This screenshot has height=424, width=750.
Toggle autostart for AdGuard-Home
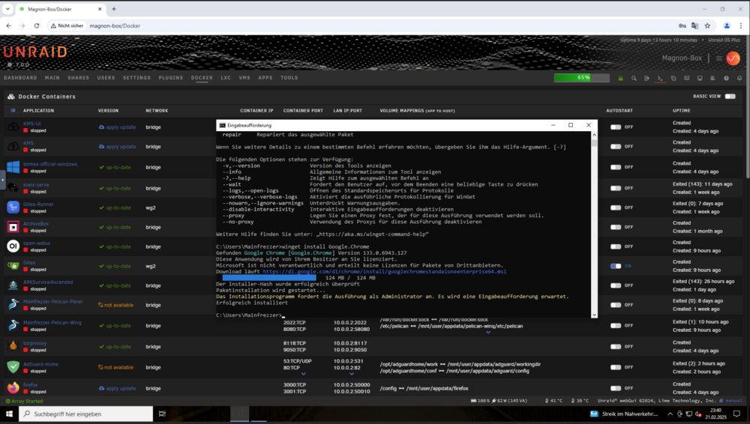click(x=616, y=367)
